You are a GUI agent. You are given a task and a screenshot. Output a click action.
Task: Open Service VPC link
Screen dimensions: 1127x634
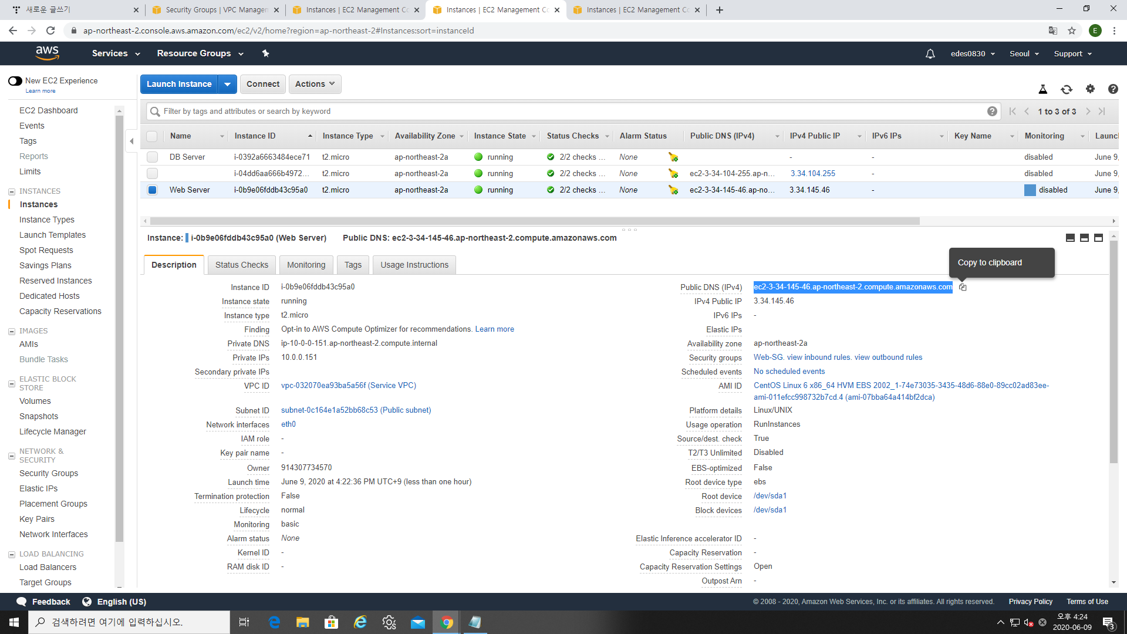coord(349,386)
